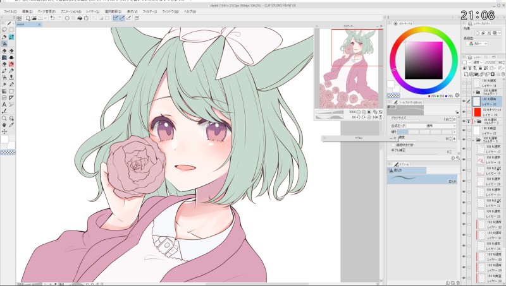Select the Gradient tool
This screenshot has width=506, height=286.
tap(4, 91)
